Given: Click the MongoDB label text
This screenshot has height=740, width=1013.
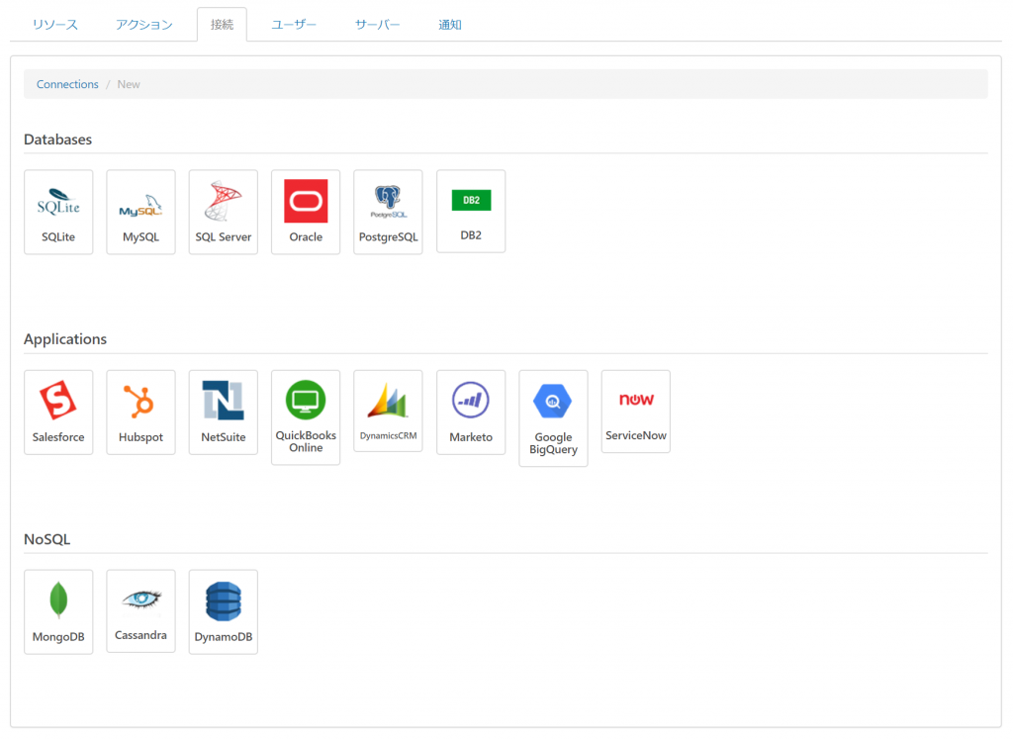Looking at the screenshot, I should (58, 637).
